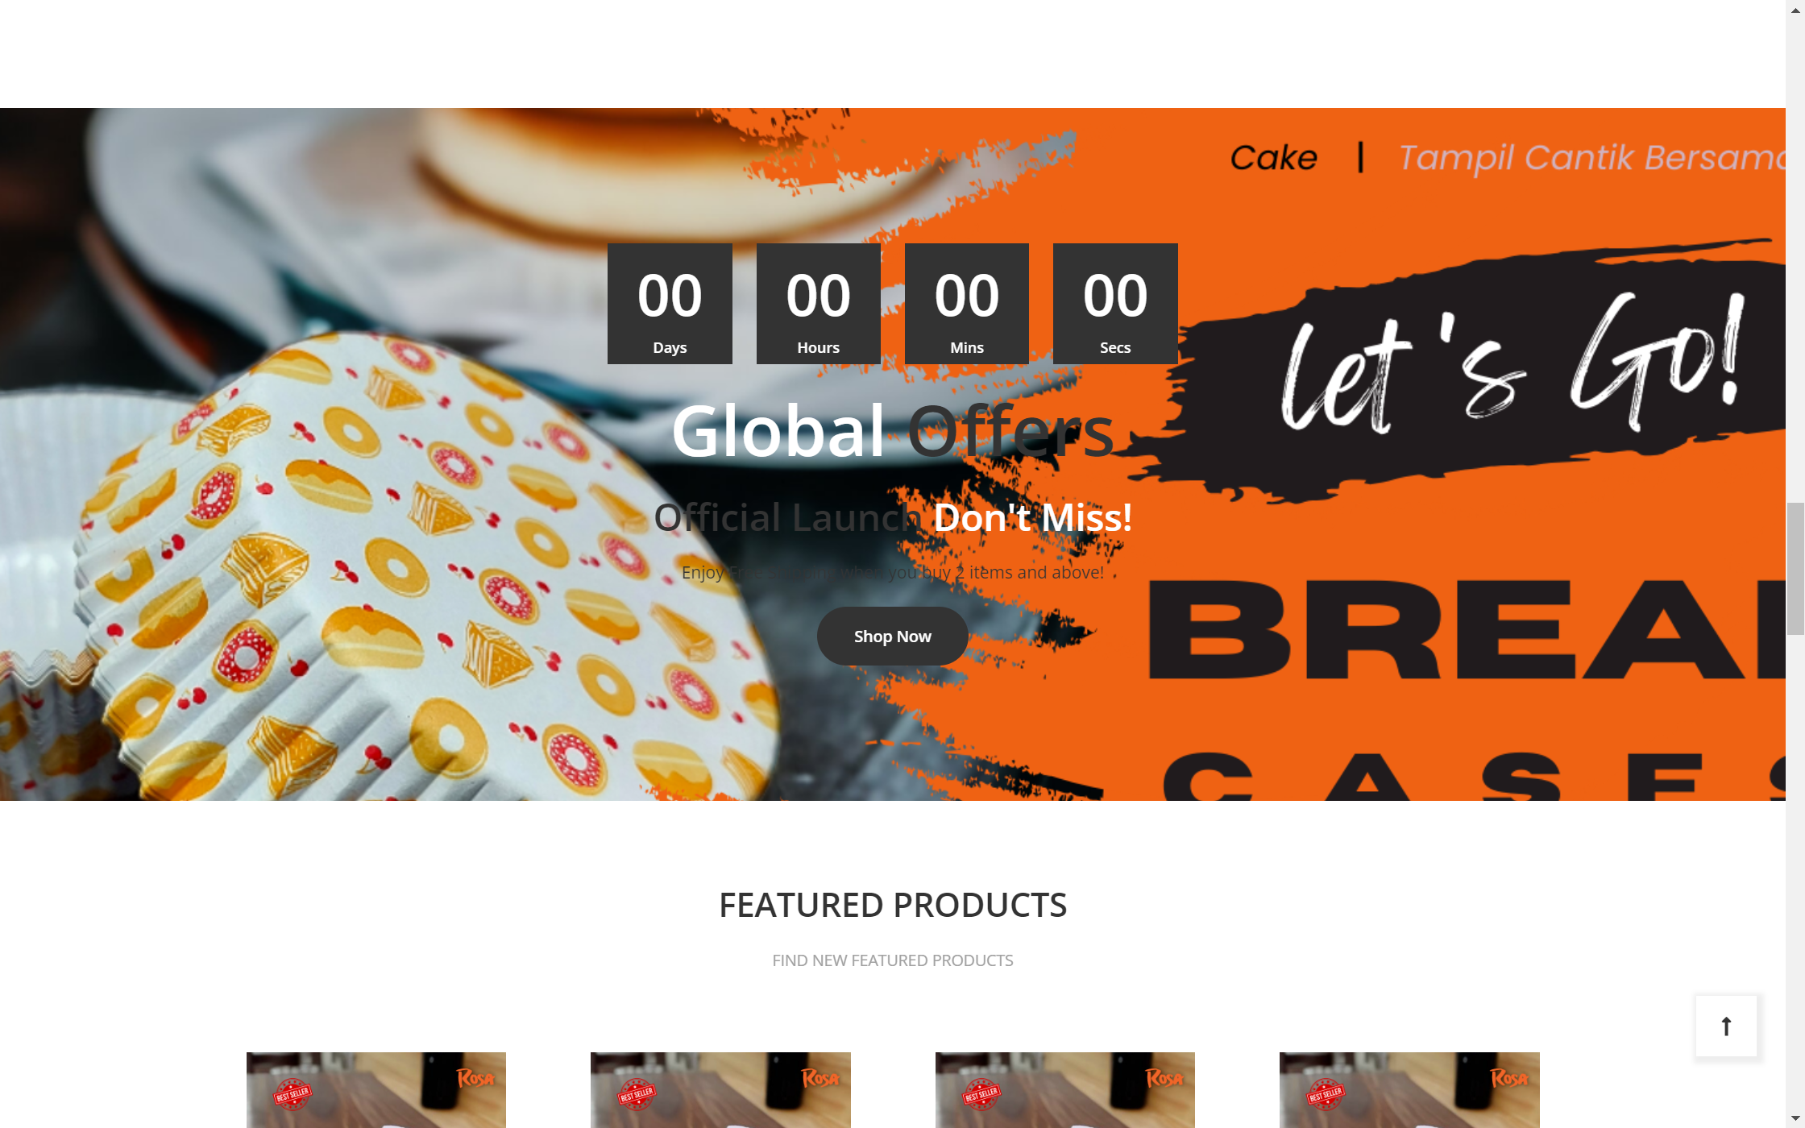Open the Shop Now button
1805x1128 pixels.
coord(892,636)
